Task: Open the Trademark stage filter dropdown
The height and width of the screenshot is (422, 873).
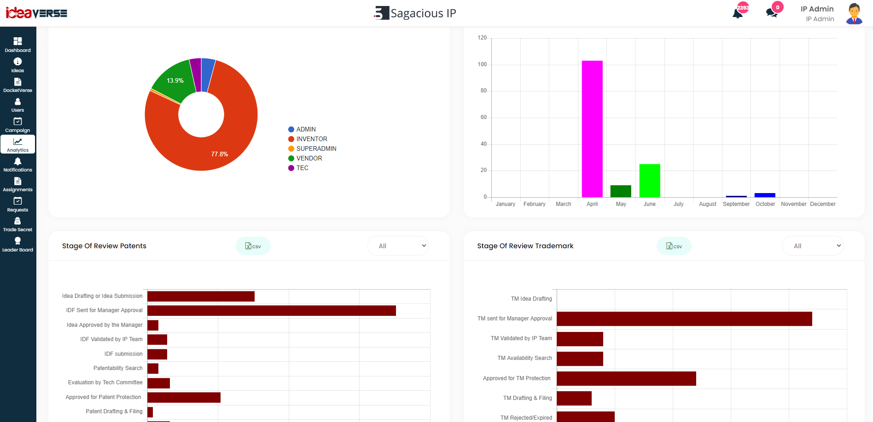Action: (x=813, y=246)
